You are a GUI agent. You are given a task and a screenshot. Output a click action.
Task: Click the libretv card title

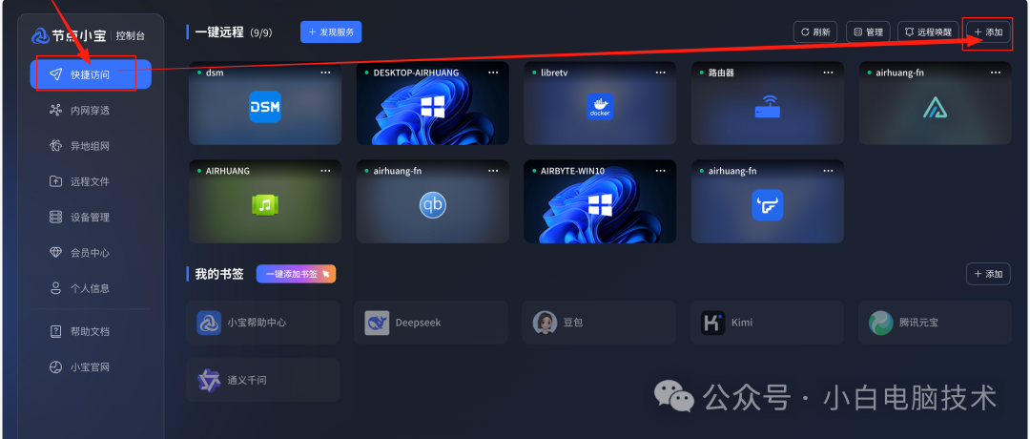click(554, 73)
